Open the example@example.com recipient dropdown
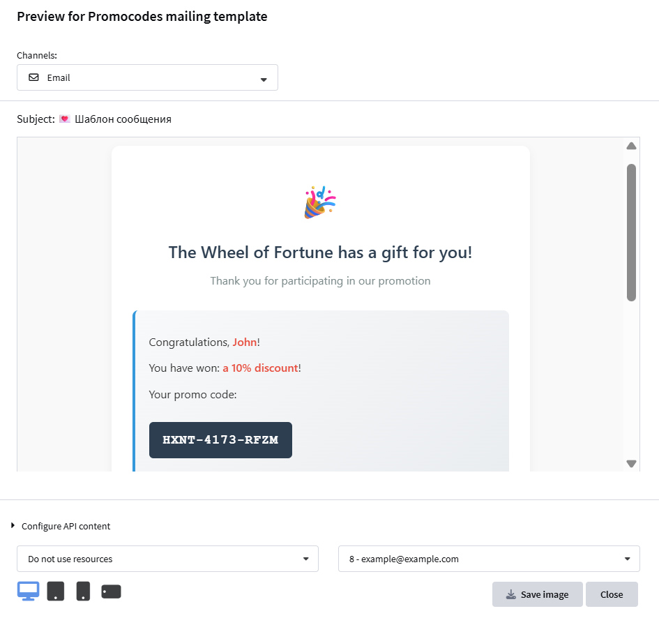659x618 pixels. pos(489,559)
